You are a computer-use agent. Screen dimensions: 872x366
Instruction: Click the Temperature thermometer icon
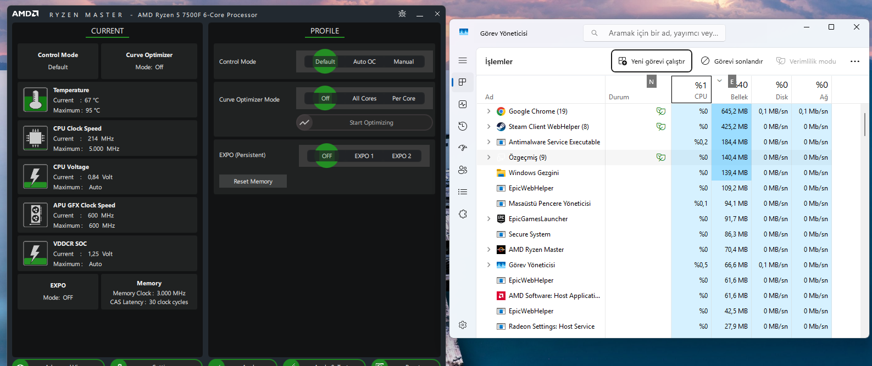(35, 100)
